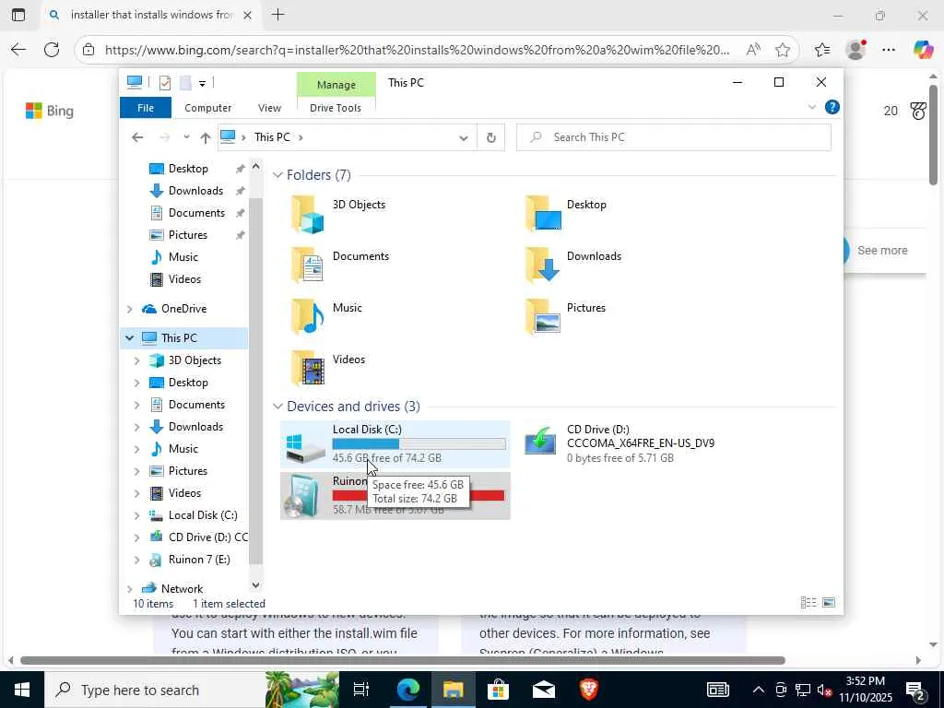The width and height of the screenshot is (944, 708).
Task: Open the Documents folder in Folders group
Action: pos(308,265)
